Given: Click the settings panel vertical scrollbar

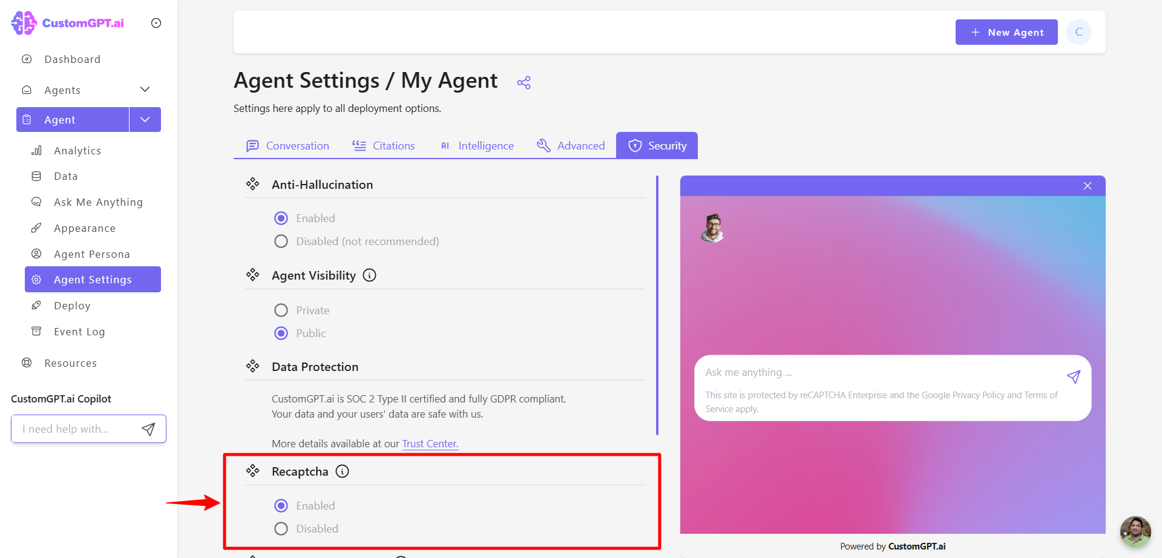Looking at the screenshot, I should pos(657,306).
